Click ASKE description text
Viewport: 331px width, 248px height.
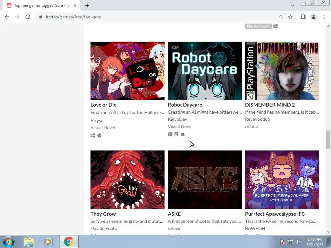(x=204, y=221)
